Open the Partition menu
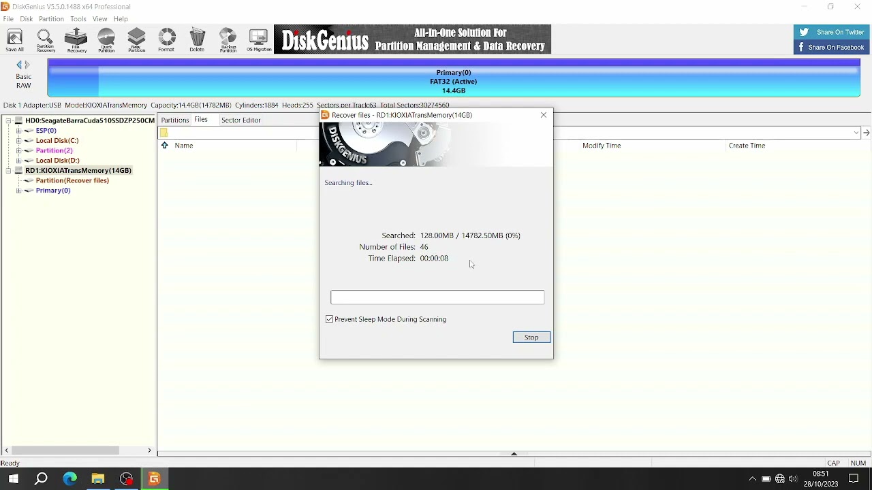Screen dimensions: 872x490 51,19
